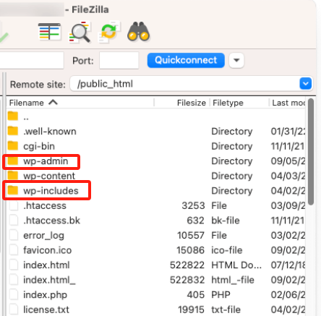Viewport: 321px width, 316px height.
Task: Click the Quickconnect button
Action: [186, 60]
